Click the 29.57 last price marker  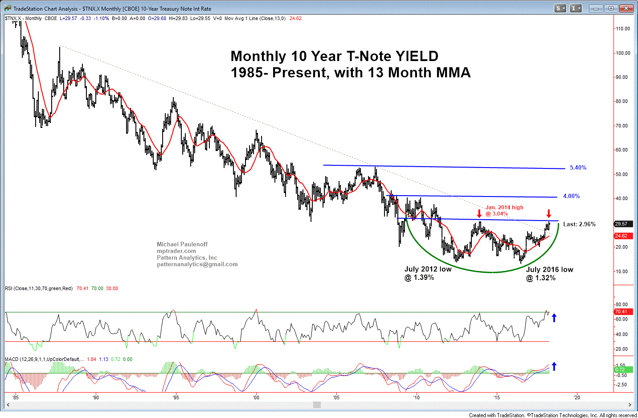(x=622, y=224)
